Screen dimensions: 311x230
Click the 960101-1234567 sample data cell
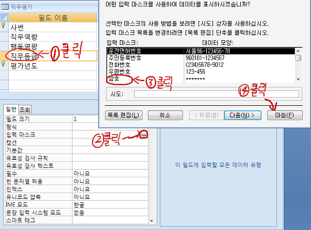(x=205, y=57)
